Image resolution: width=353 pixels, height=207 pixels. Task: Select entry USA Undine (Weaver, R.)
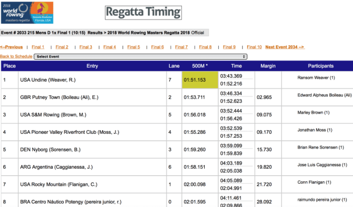pos(48,80)
